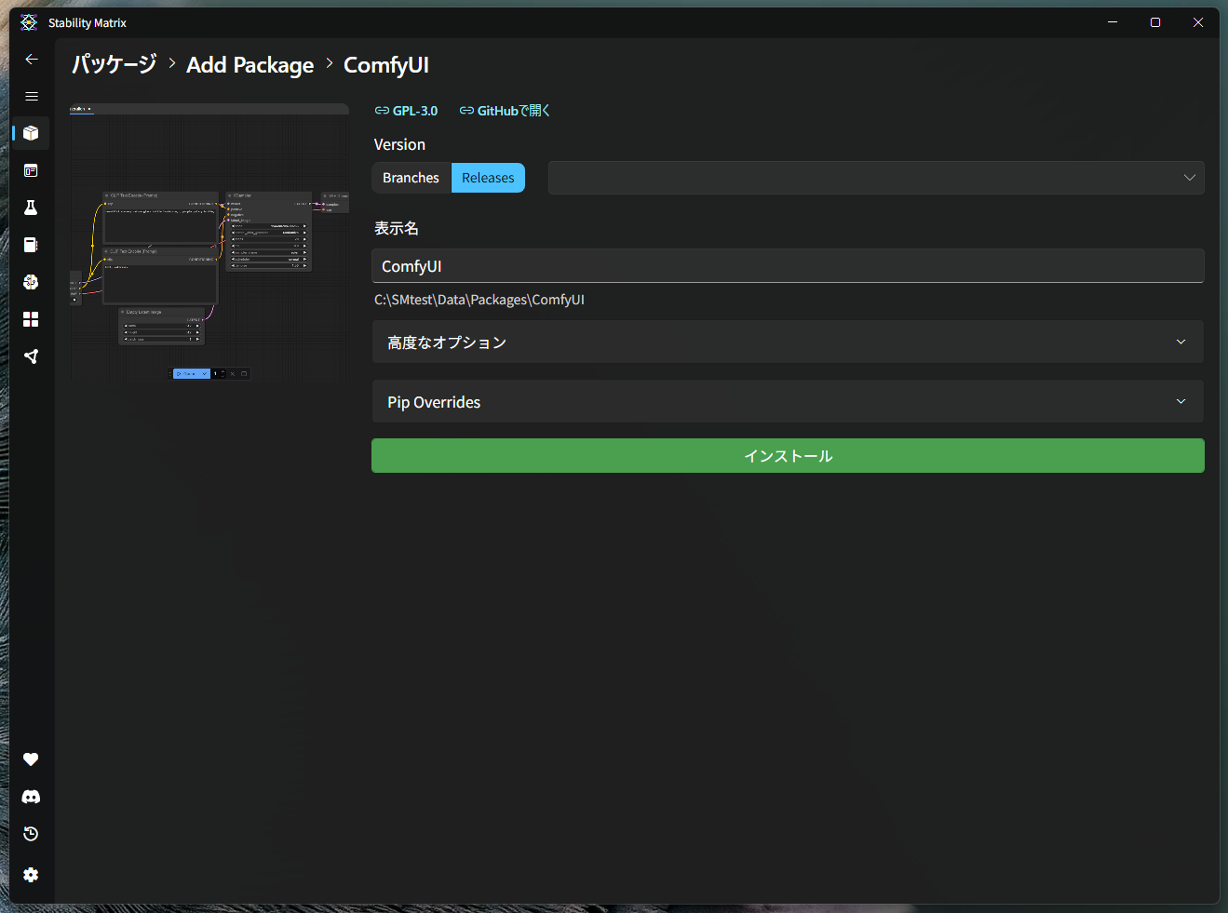The width and height of the screenshot is (1228, 913).
Task: Click the 表示名 heading label
Action: pyautogui.click(x=397, y=228)
